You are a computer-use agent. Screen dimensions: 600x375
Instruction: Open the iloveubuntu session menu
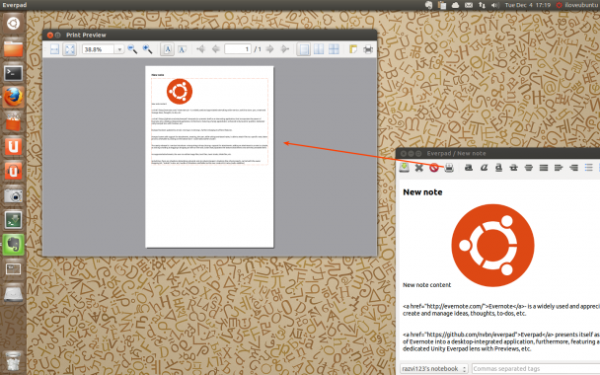point(577,5)
